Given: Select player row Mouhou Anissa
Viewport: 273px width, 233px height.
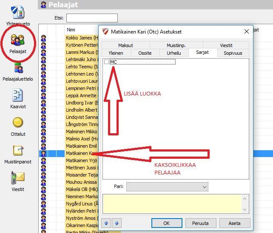Looking at the screenshot, I should 69,182.
